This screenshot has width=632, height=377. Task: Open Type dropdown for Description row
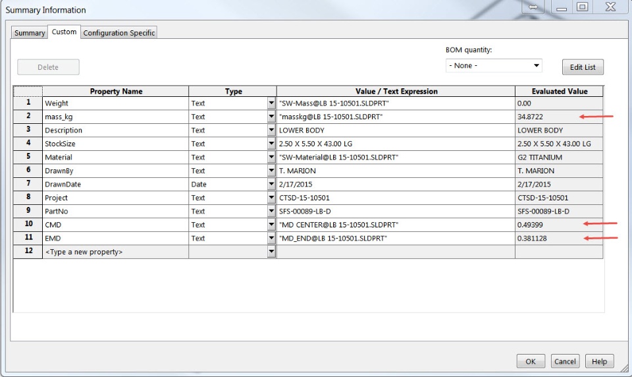[271, 130]
